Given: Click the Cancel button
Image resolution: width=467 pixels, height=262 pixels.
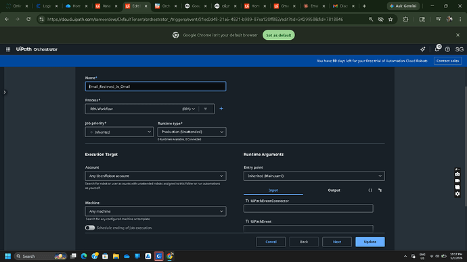Looking at the screenshot, I should click(271, 242).
